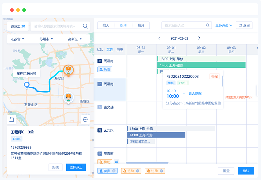The width and height of the screenshot is (261, 180).
Task: Open the 高新区 district dropdown
Action: point(75,39)
